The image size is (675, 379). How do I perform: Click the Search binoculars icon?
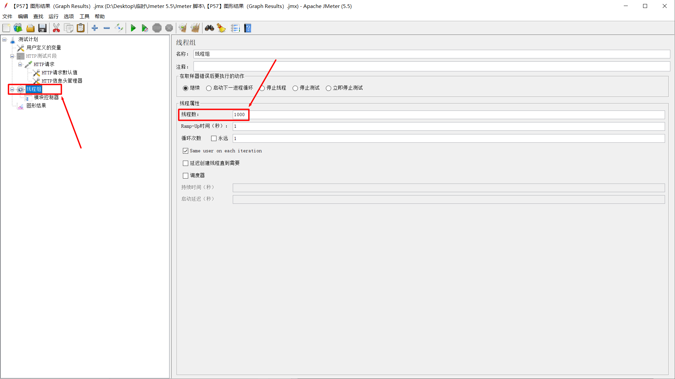pos(209,28)
